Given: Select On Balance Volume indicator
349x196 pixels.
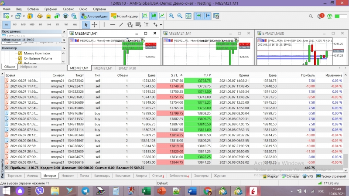Looking at the screenshot, I should click(38, 58).
